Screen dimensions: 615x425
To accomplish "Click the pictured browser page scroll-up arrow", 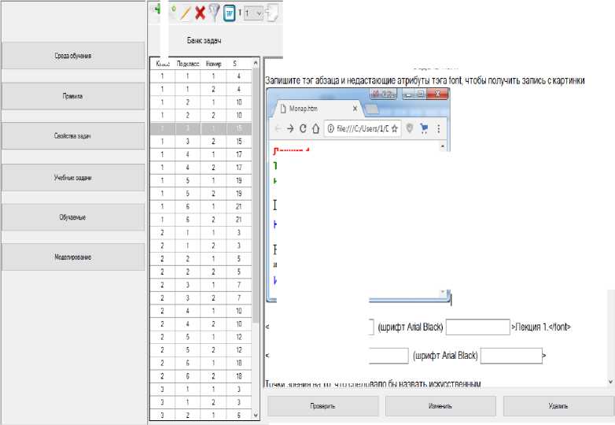I will [x=443, y=146].
